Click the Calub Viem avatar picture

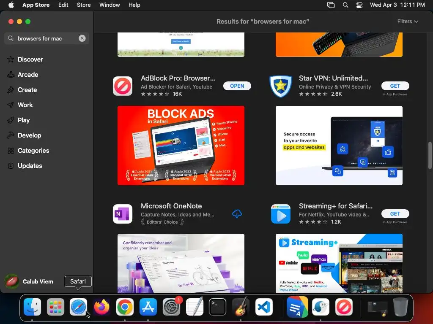tap(11, 281)
